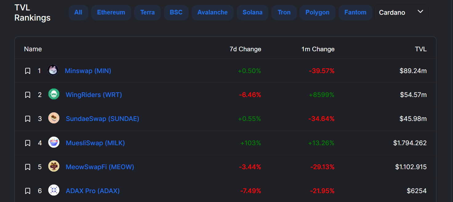Click the dropdown chevron next to Cardano

420,12
